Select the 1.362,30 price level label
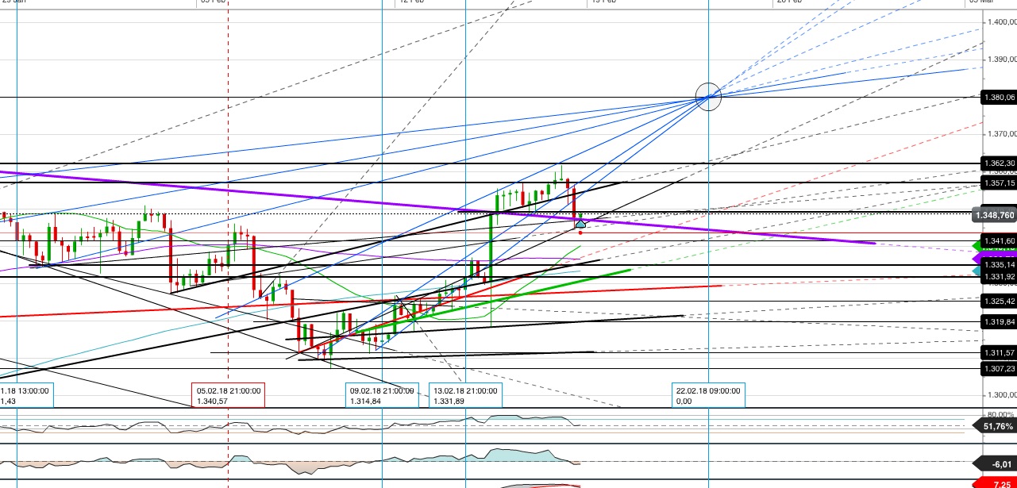 point(999,163)
